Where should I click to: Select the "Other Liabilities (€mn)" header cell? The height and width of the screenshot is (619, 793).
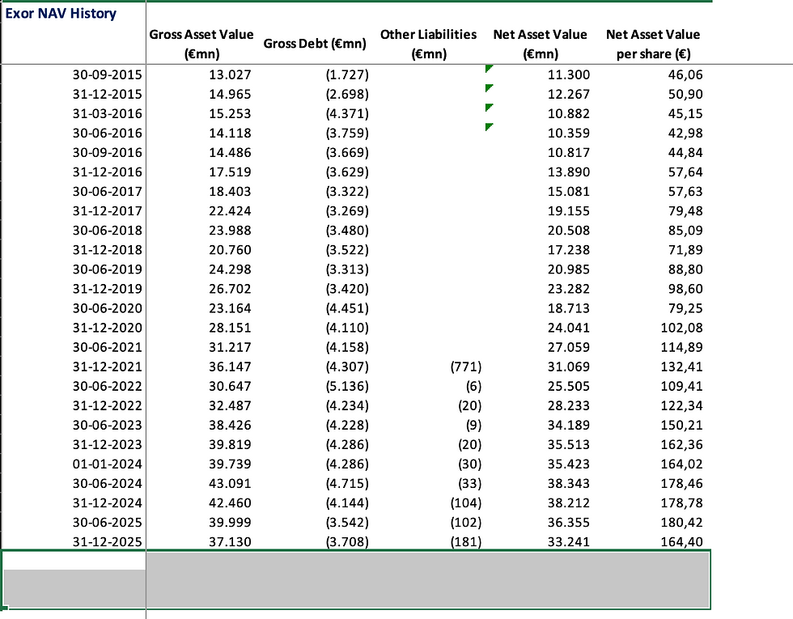click(x=428, y=44)
